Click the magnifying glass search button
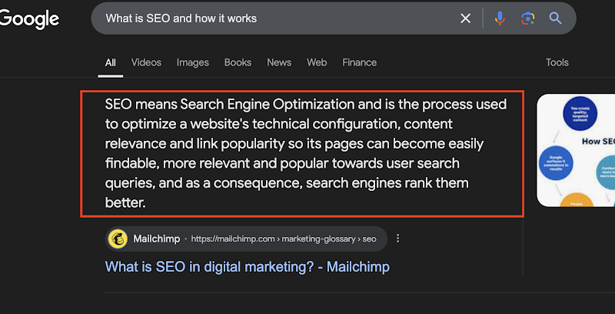Viewport: 615px width, 314px height. pyautogui.click(x=555, y=18)
